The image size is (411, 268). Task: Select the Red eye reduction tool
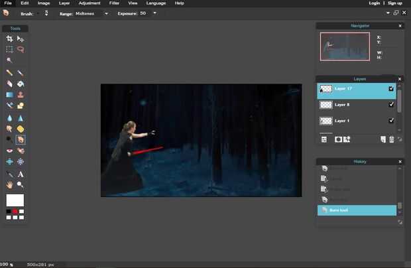(x=9, y=151)
